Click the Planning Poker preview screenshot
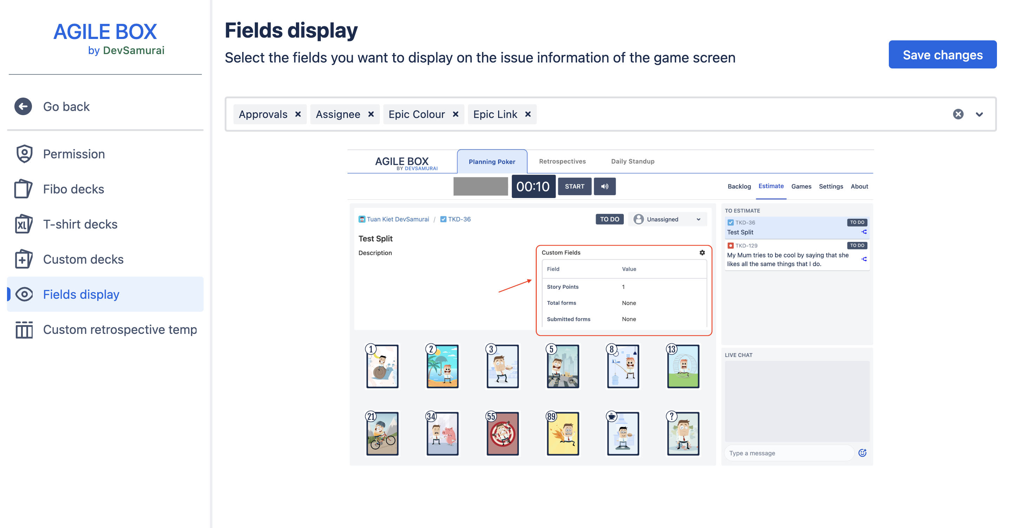The image size is (1011, 528). (610, 308)
